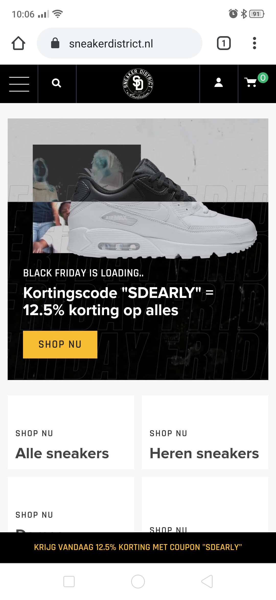This screenshot has height=600, width=276.
Task: Open the Heren sneakers category
Action: 205,432
